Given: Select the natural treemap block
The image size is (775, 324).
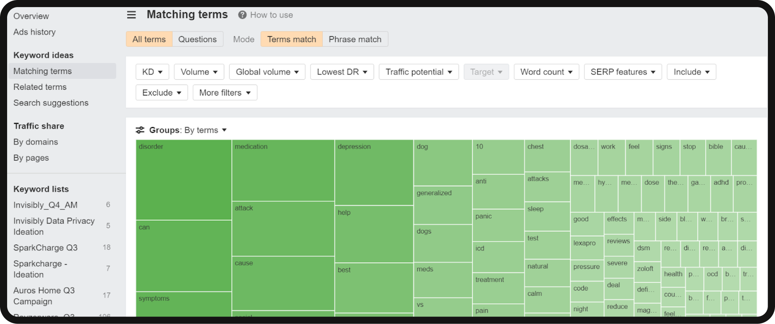Looking at the screenshot, I should point(547,273).
